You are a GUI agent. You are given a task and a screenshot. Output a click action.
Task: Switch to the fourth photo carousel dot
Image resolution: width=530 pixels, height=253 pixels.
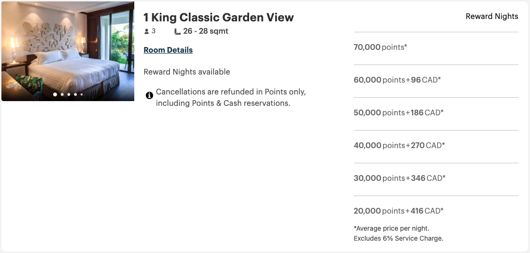[75, 94]
